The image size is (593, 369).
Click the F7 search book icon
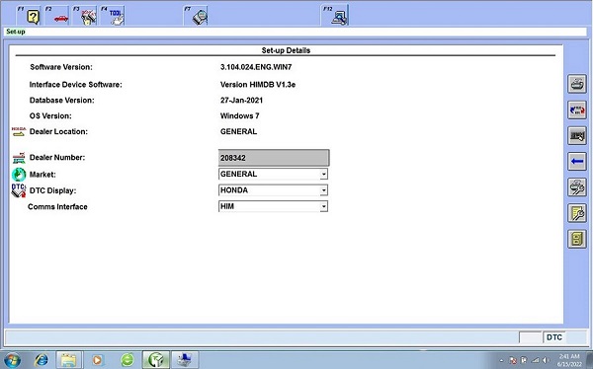196,16
